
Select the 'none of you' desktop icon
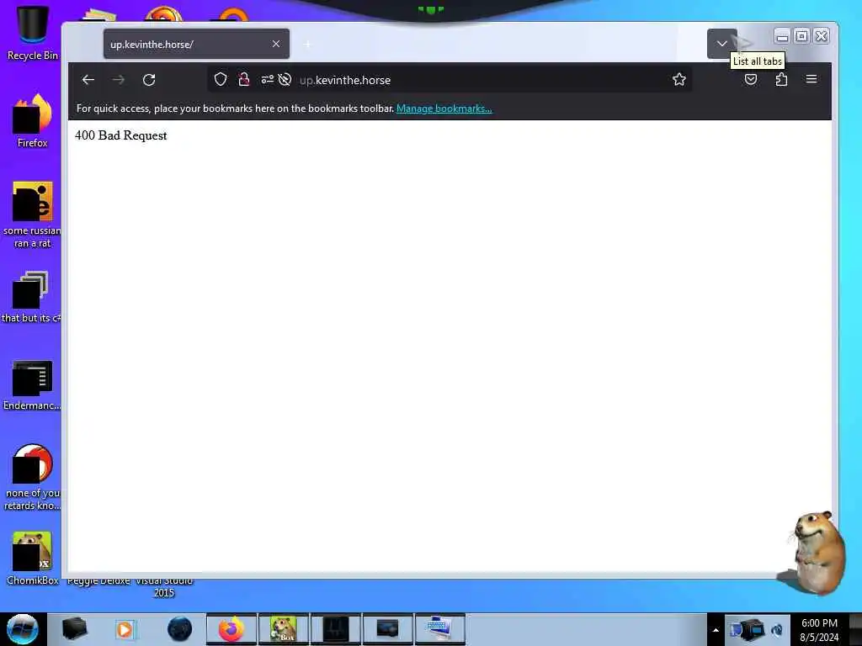tap(32, 477)
